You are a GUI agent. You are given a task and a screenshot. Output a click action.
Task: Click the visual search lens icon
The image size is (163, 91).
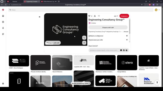pyautogui.click(x=84, y=43)
